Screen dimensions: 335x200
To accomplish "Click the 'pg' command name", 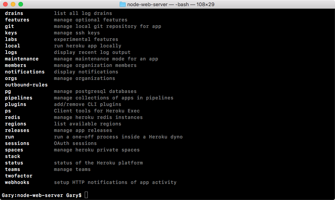I will click(x=8, y=91).
